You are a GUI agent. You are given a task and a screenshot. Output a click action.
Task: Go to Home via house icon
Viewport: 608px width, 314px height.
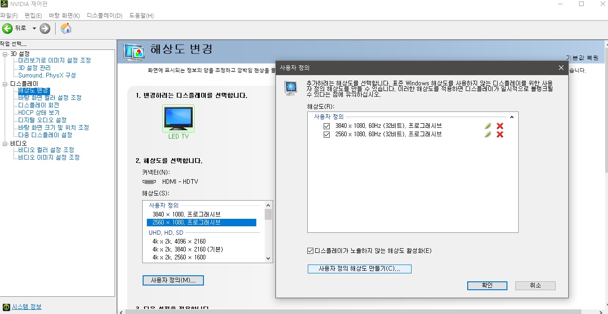(66, 28)
